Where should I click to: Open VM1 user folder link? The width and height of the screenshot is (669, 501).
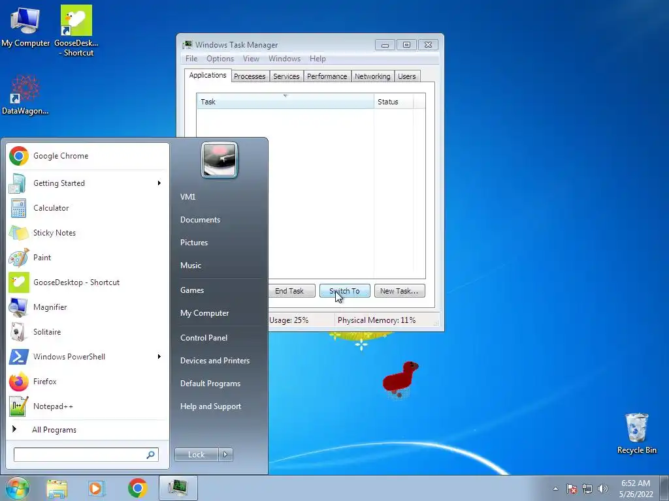pyautogui.click(x=188, y=197)
